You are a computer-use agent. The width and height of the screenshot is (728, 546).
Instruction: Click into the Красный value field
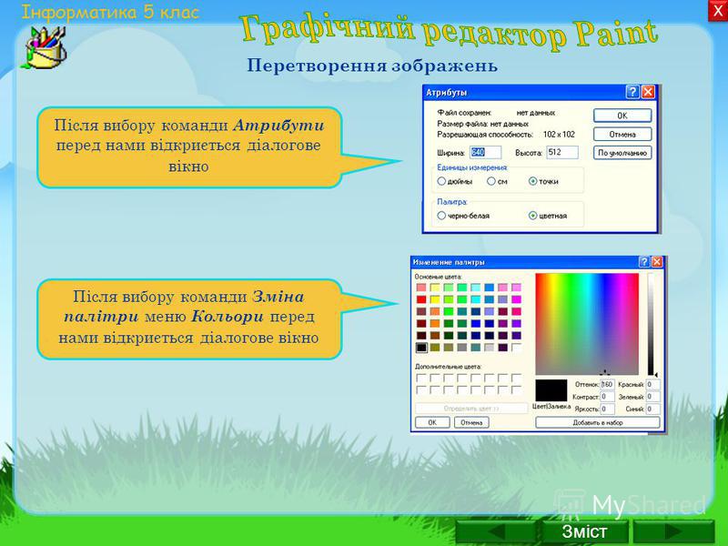[652, 384]
